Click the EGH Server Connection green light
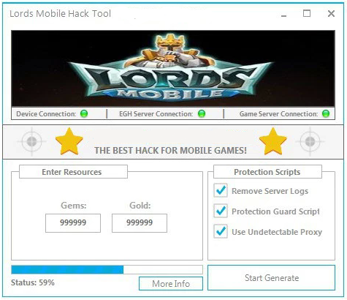This screenshot has height=300, width=347. 202,113
